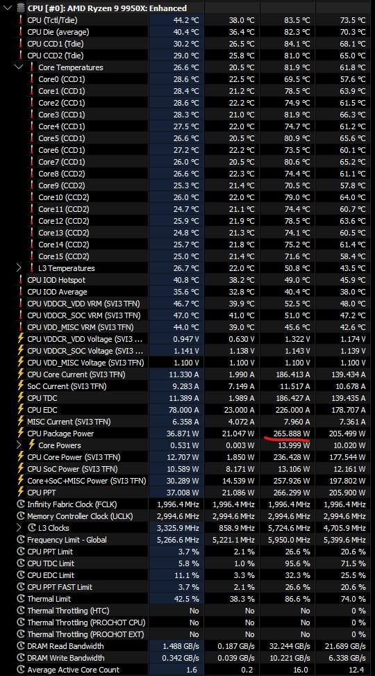Select the CPU SoC Power (SVI3 TFN) label
375x676 pixels.
[x=72, y=469]
